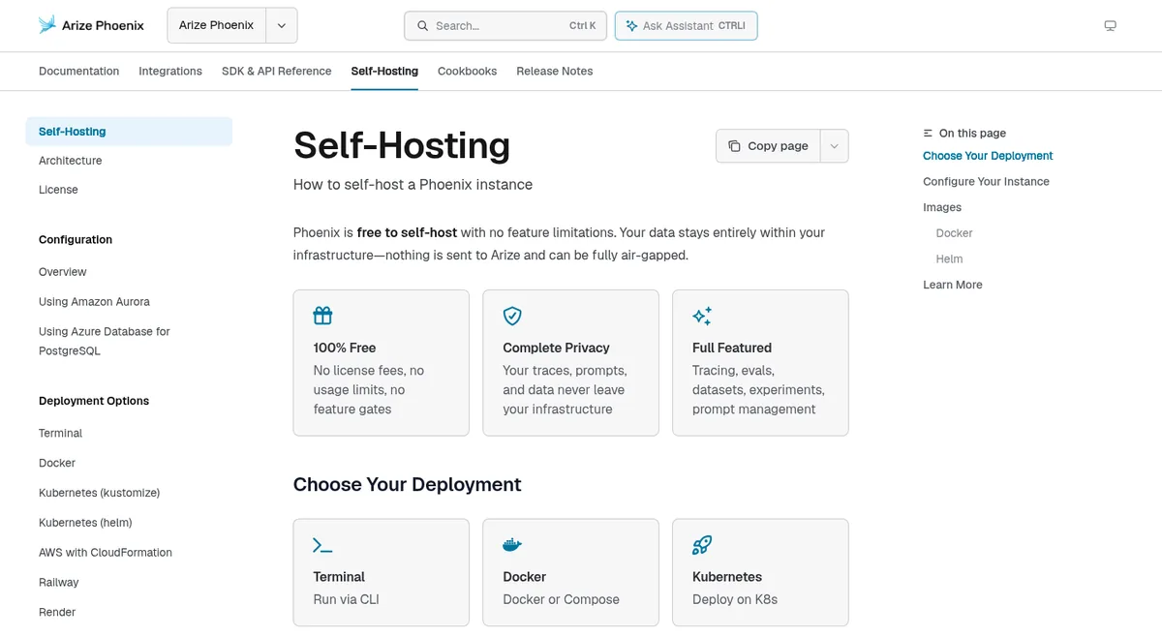Open License in the sidebar

coord(58,190)
